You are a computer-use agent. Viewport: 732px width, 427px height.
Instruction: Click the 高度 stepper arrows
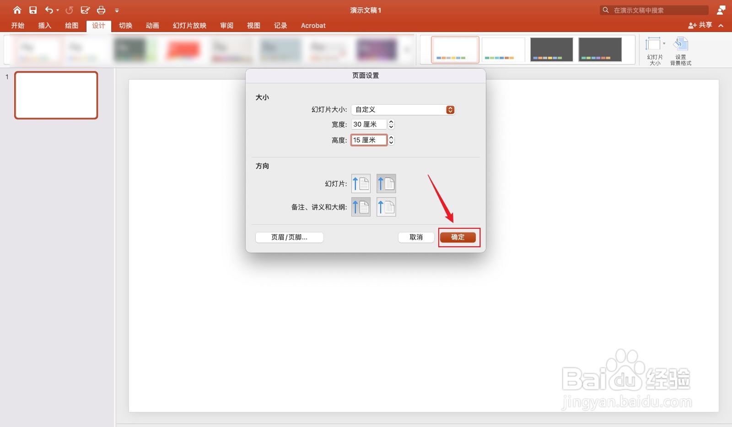pyautogui.click(x=391, y=140)
